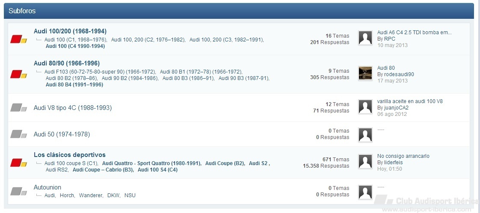
Task: Open the Audi V8 tipo 4C (1988-1993) forum
Action: point(73,108)
